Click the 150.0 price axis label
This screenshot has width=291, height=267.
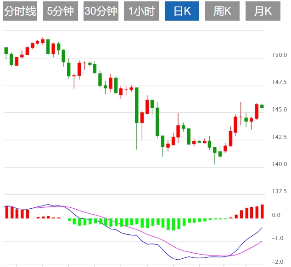pyautogui.click(x=279, y=56)
